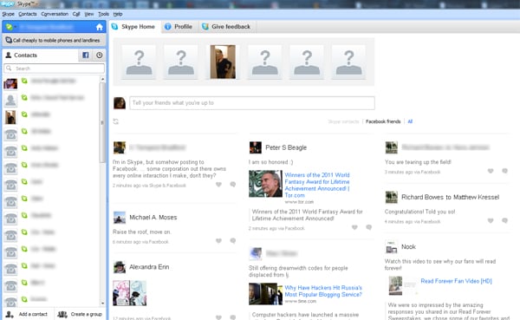Open the Contacts menu
The height and width of the screenshot is (320, 520).
point(28,14)
